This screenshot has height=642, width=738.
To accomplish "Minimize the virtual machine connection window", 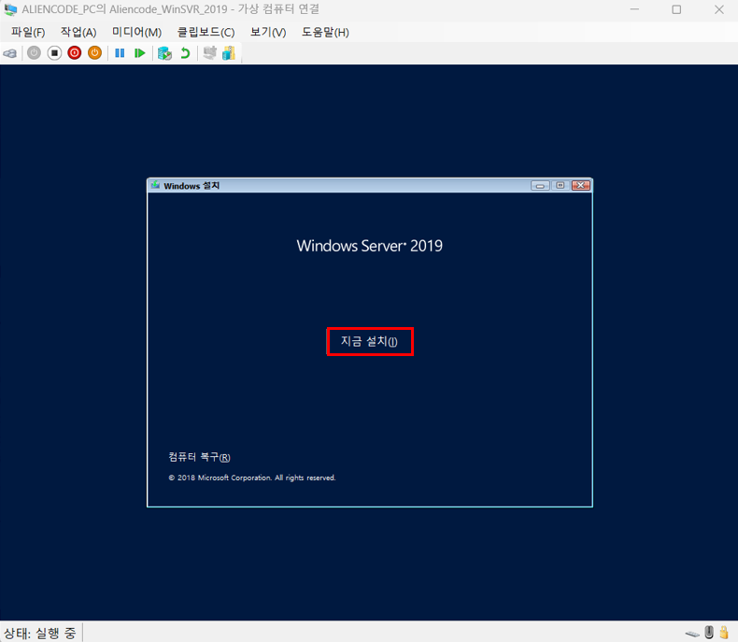I will (634, 9).
